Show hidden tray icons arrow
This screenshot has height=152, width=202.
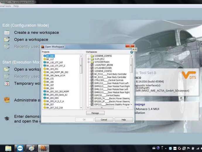[x=166, y=148]
